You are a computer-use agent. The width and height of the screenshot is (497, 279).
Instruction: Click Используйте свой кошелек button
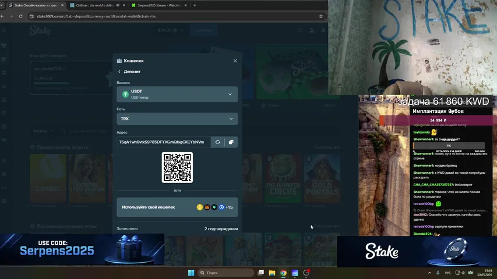tap(177, 207)
